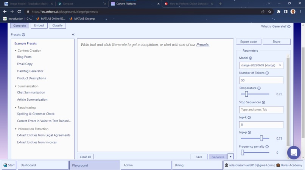Open the Chrome three-dot menu
The image size is (305, 170).
(300, 12)
